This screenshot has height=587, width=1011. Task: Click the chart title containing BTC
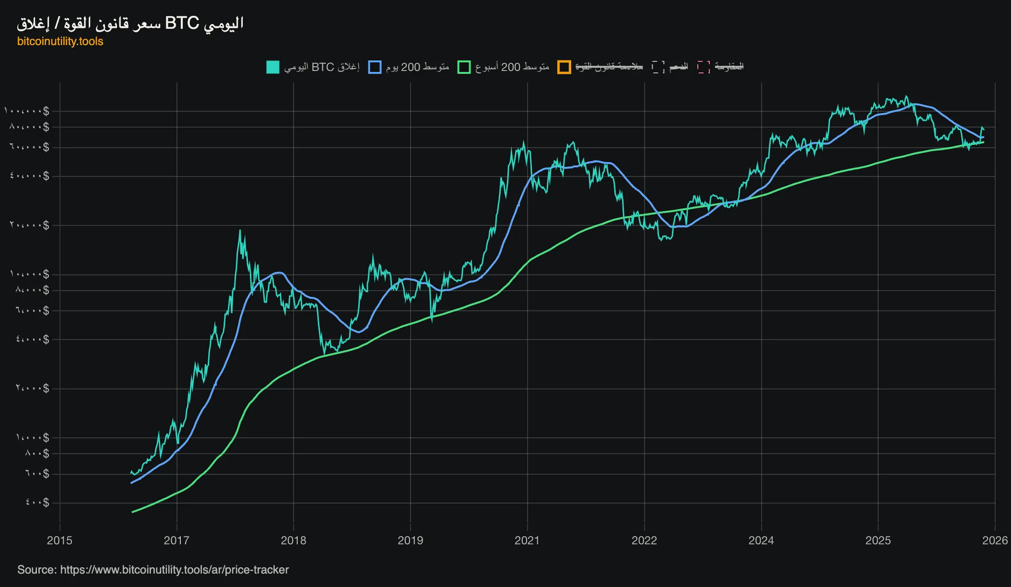pos(130,23)
